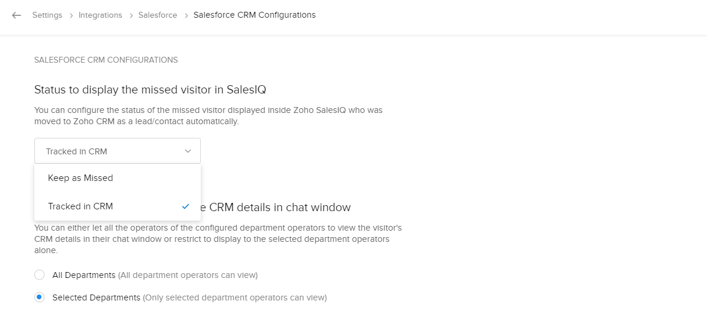Click chevron between Settings and Integrations
Screen dimensions: 707x317
point(70,15)
